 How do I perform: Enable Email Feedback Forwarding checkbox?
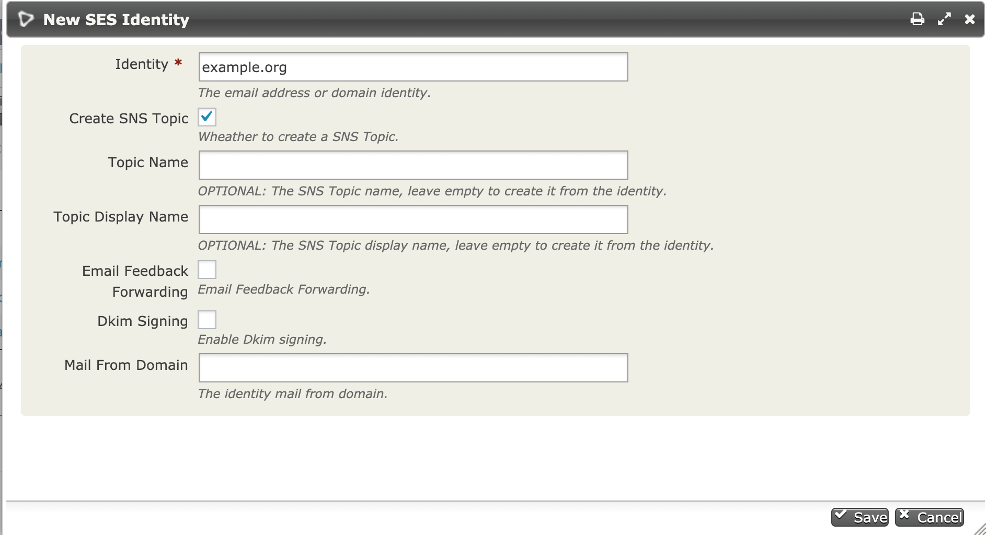tap(207, 270)
